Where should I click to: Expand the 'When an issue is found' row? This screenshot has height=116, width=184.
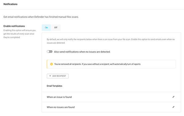(x=111, y=97)
